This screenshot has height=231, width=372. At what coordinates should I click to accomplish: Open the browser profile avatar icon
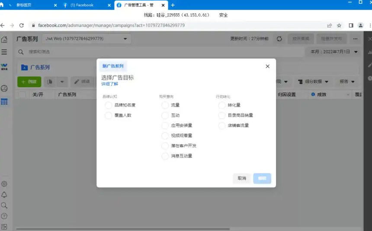[361, 25]
